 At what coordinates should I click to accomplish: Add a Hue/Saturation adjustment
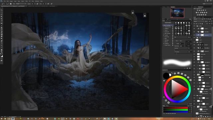tap(196, 13)
